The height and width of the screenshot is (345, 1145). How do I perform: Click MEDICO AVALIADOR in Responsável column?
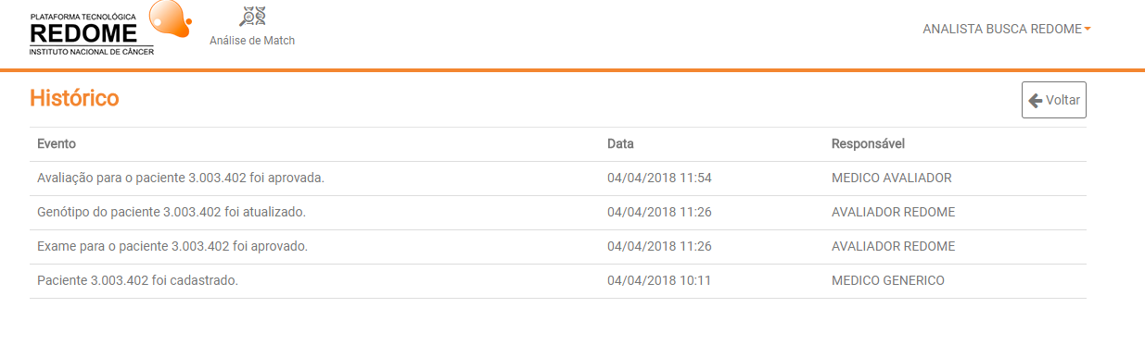892,179
